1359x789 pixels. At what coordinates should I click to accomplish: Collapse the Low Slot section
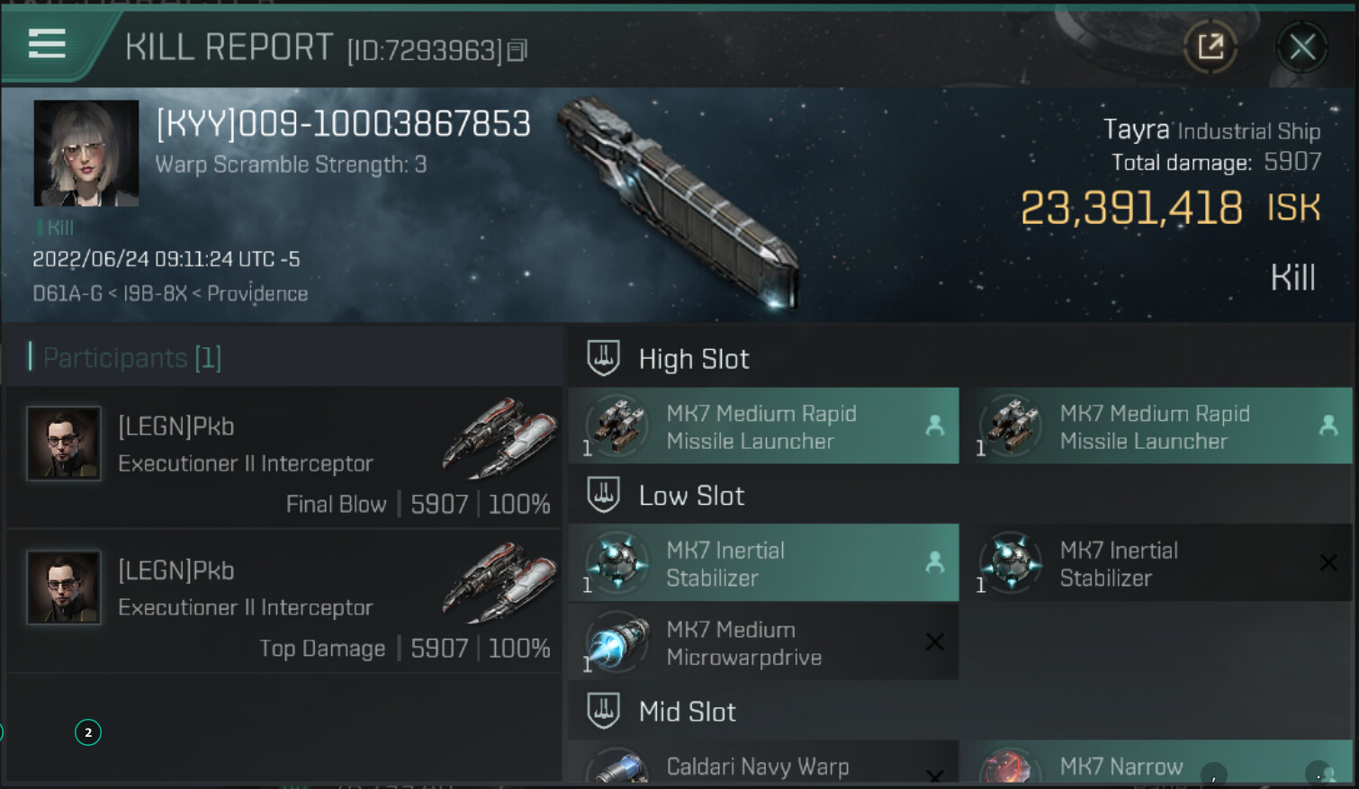603,495
